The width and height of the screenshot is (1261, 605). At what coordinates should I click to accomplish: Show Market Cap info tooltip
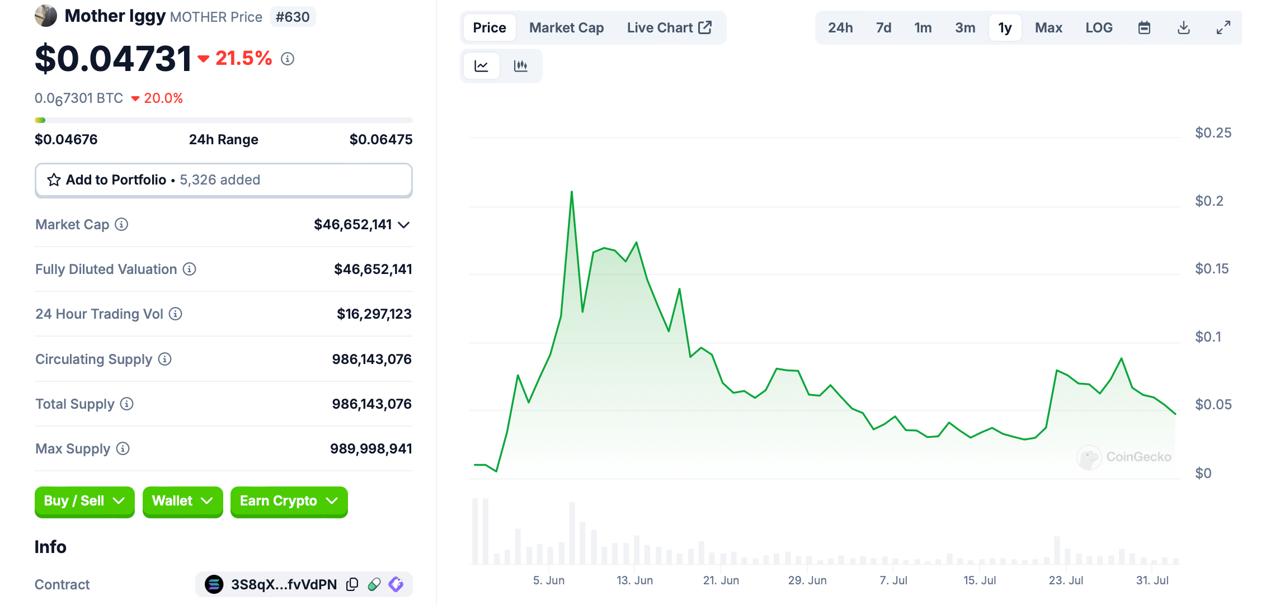pos(121,224)
